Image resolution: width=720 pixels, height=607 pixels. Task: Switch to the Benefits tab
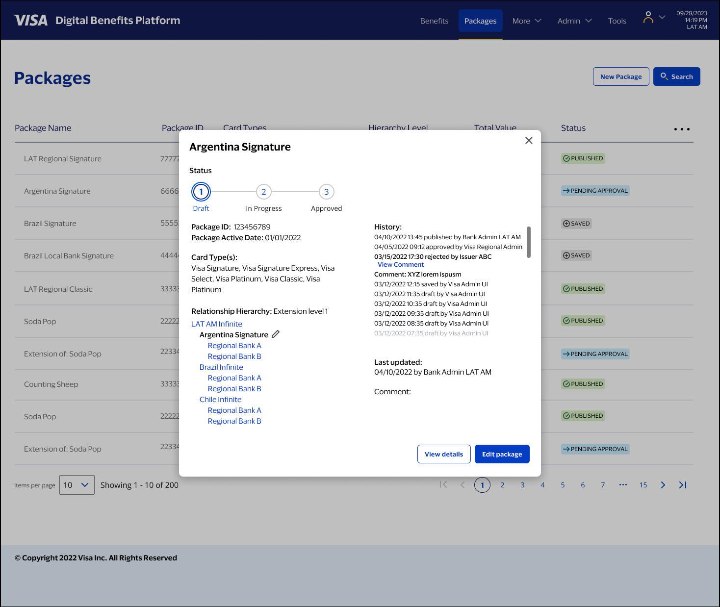(434, 21)
